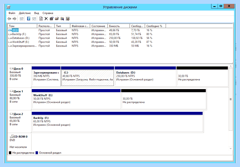Click the Delete X toolbar icon

tap(46, 19)
